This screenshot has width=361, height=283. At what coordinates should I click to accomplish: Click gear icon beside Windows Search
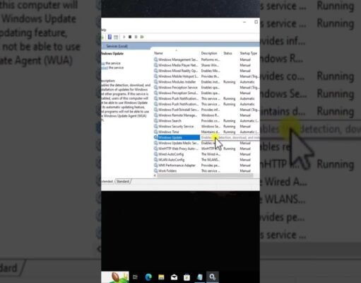[155, 121]
